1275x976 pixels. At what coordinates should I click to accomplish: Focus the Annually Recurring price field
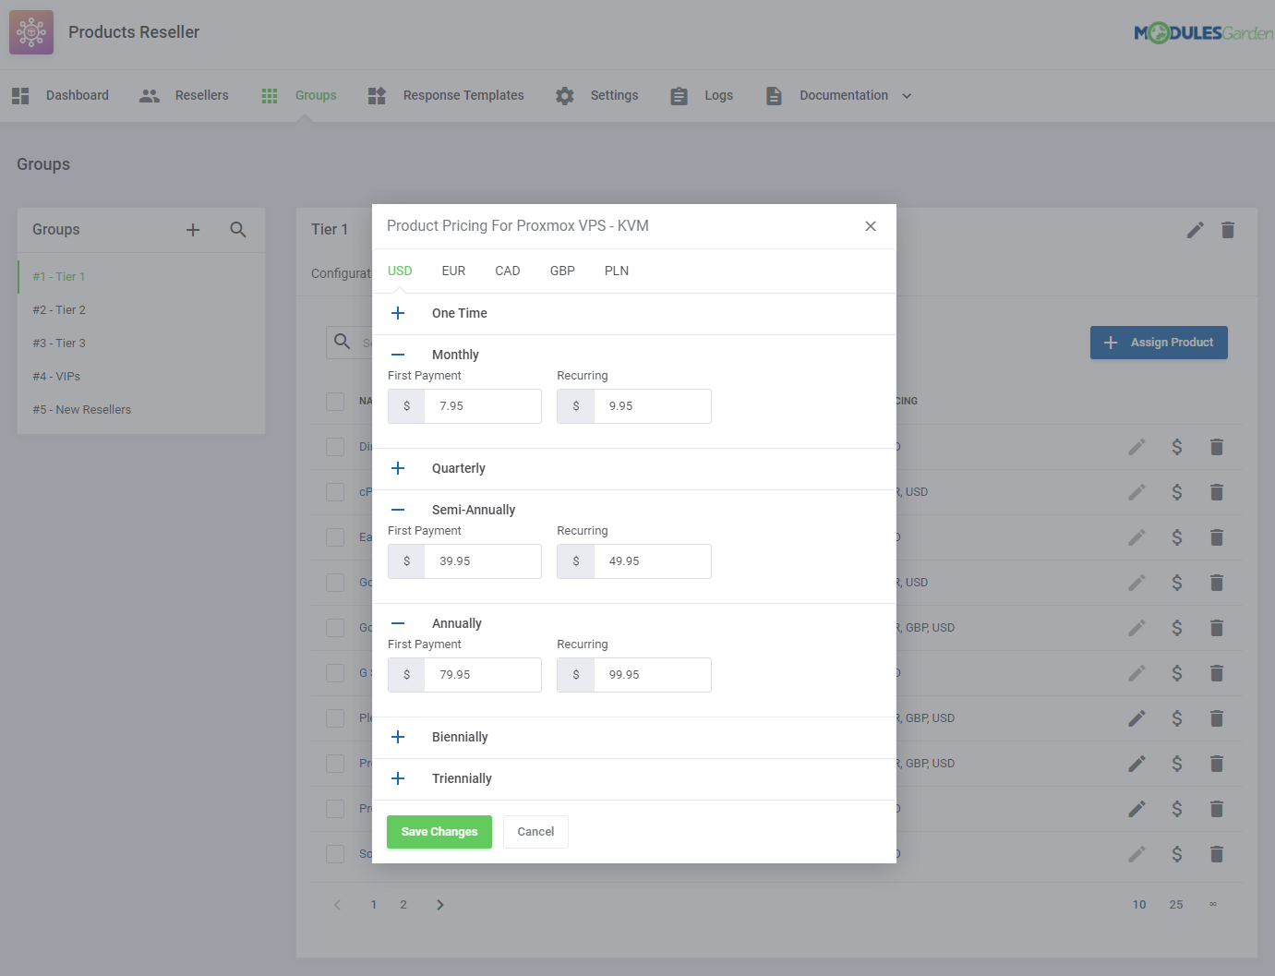pos(651,675)
